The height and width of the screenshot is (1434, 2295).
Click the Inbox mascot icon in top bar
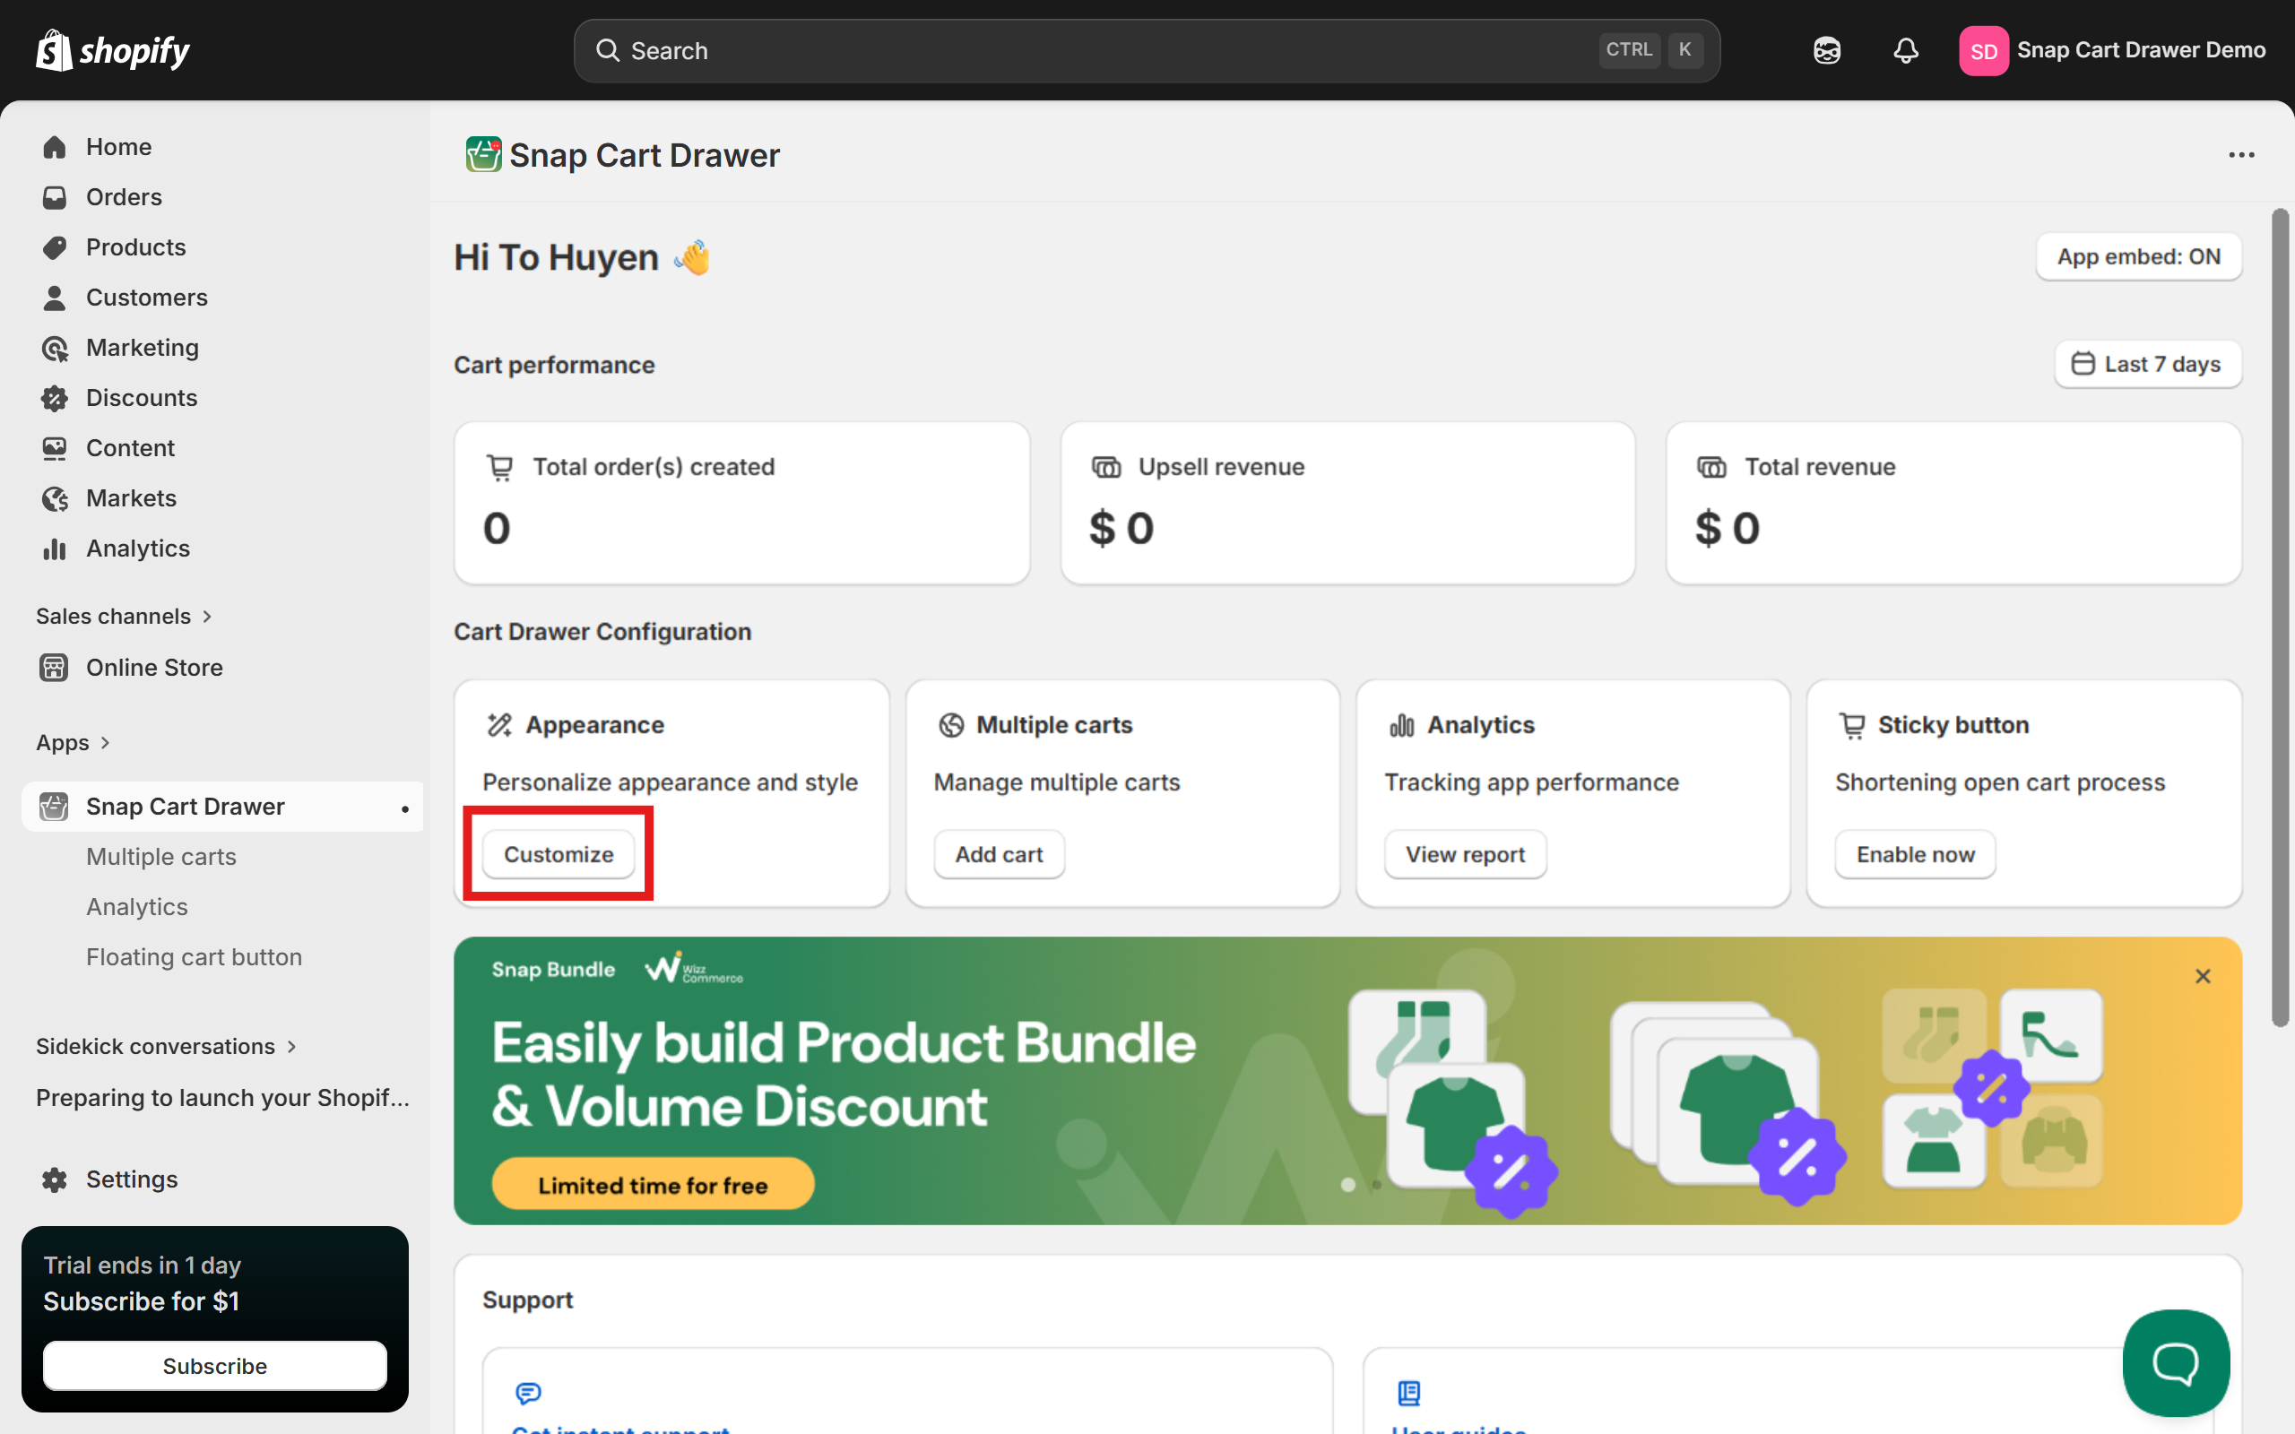coord(1825,50)
